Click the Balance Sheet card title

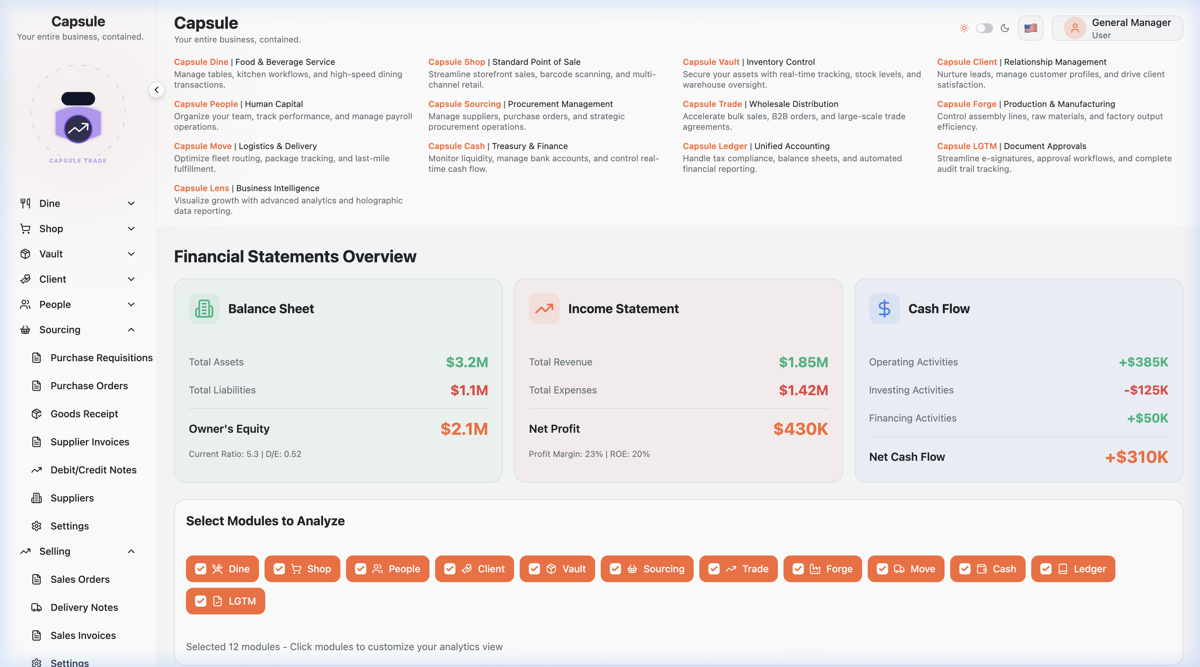coord(271,309)
